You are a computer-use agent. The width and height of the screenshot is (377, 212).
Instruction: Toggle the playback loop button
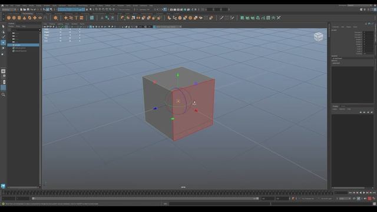[354, 198]
